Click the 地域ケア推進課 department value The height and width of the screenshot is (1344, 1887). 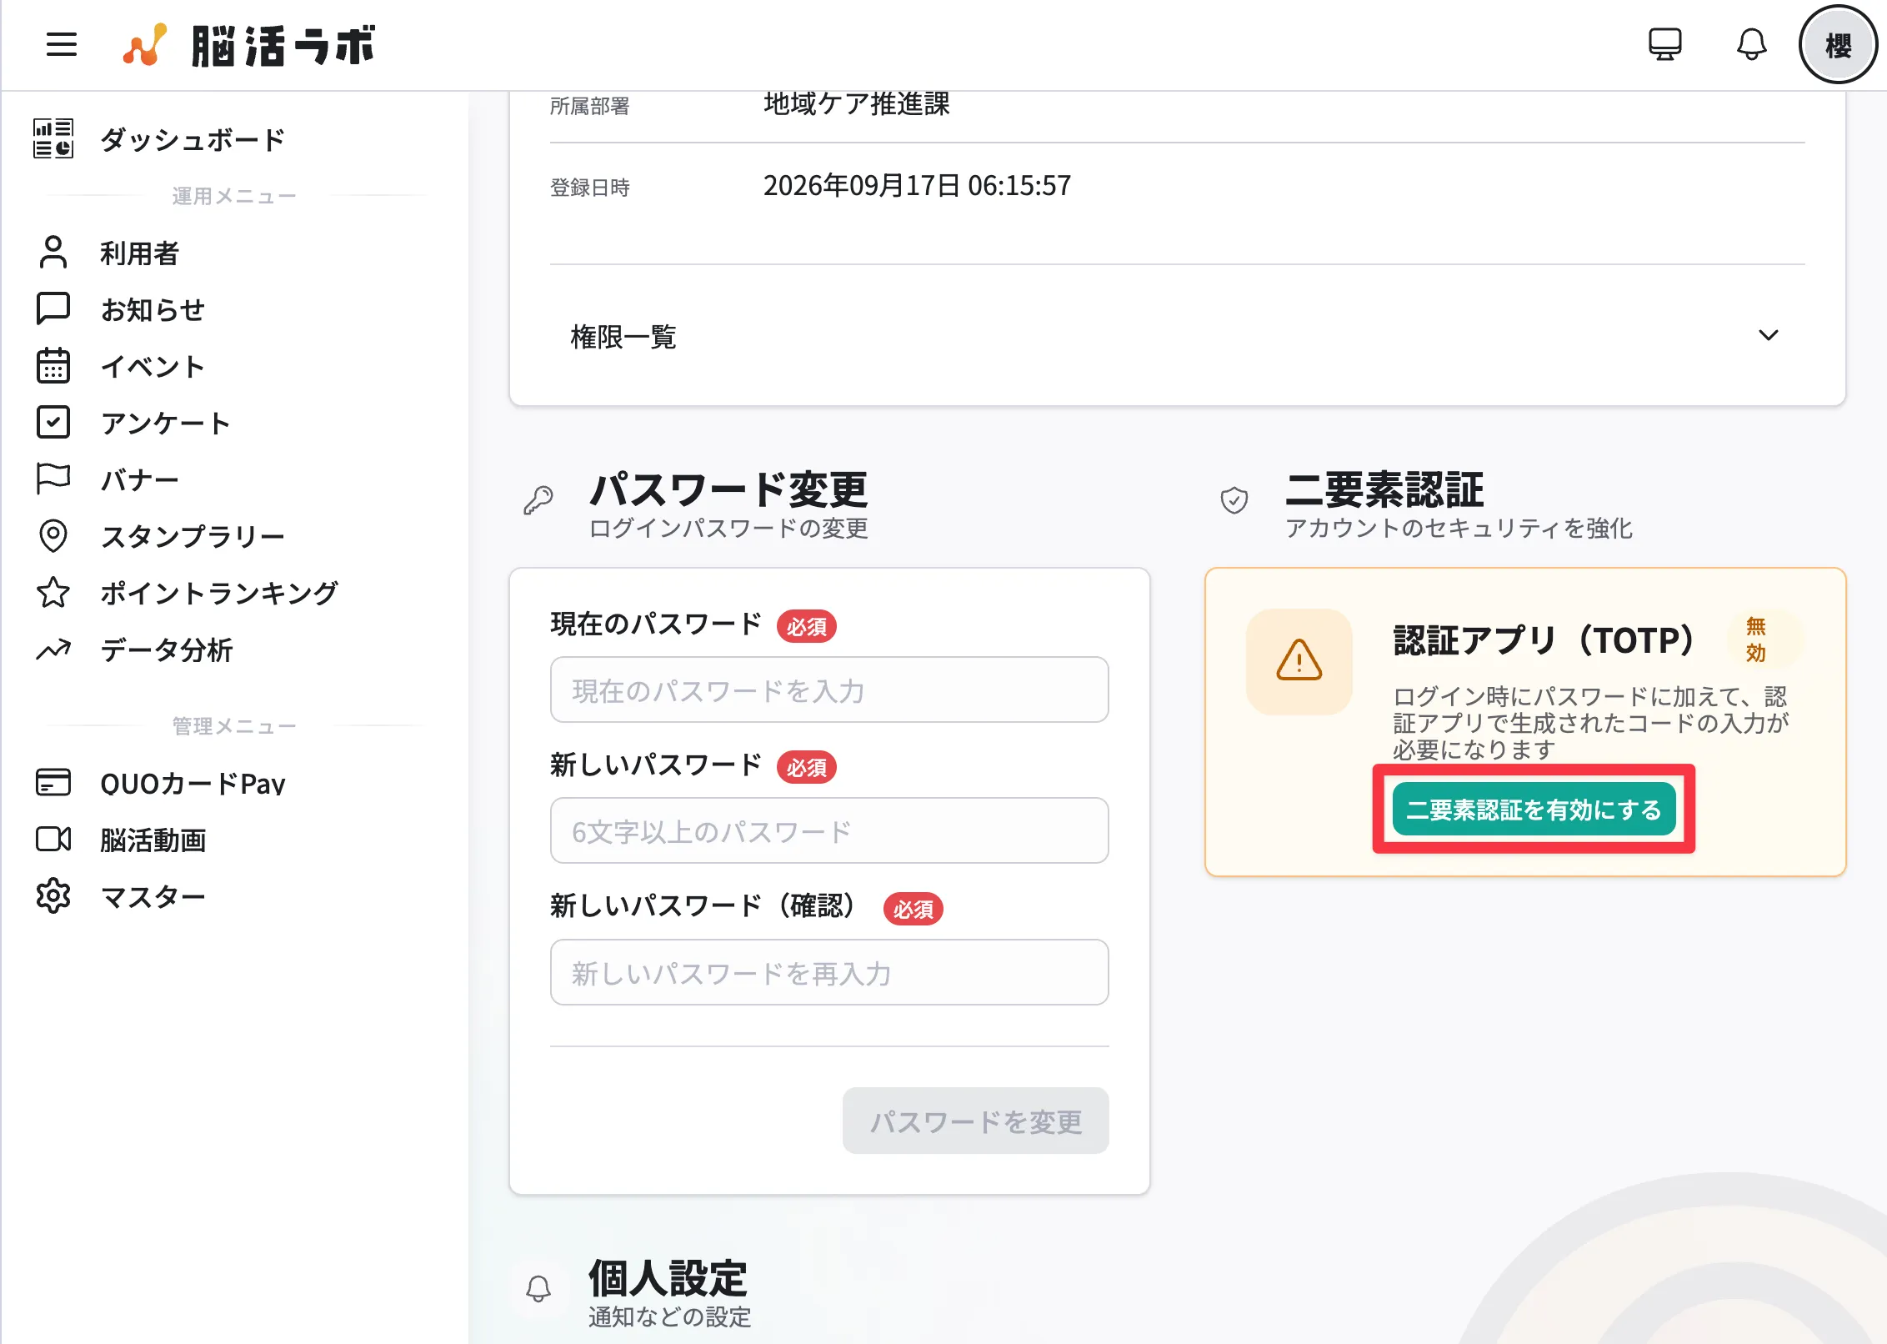pyautogui.click(x=856, y=103)
